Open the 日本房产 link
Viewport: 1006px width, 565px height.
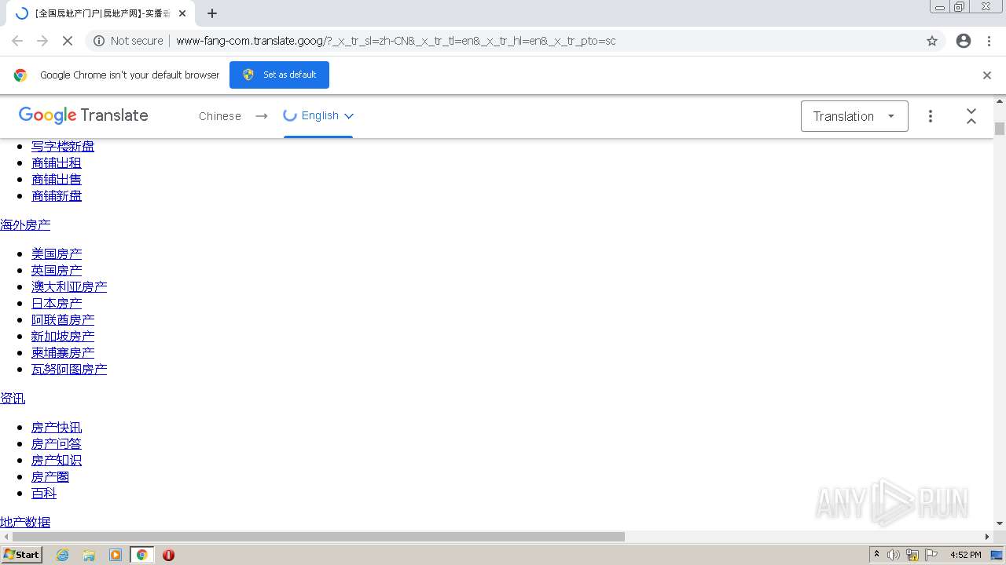click(x=57, y=303)
